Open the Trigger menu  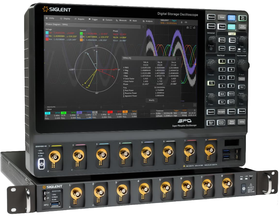click(93, 19)
